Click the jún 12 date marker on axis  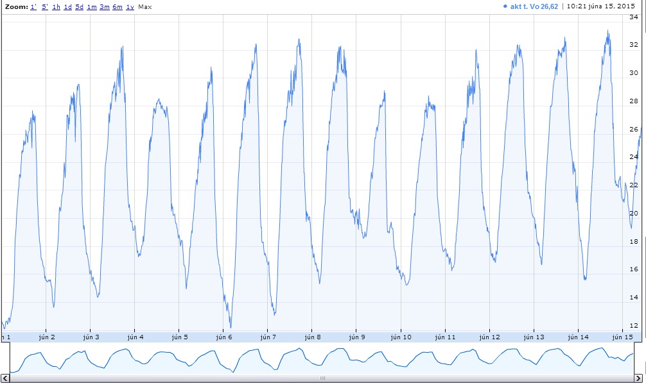[x=490, y=337]
